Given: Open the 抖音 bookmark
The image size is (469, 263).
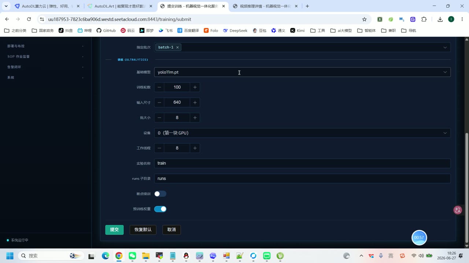Looking at the screenshot, I should [66, 31].
